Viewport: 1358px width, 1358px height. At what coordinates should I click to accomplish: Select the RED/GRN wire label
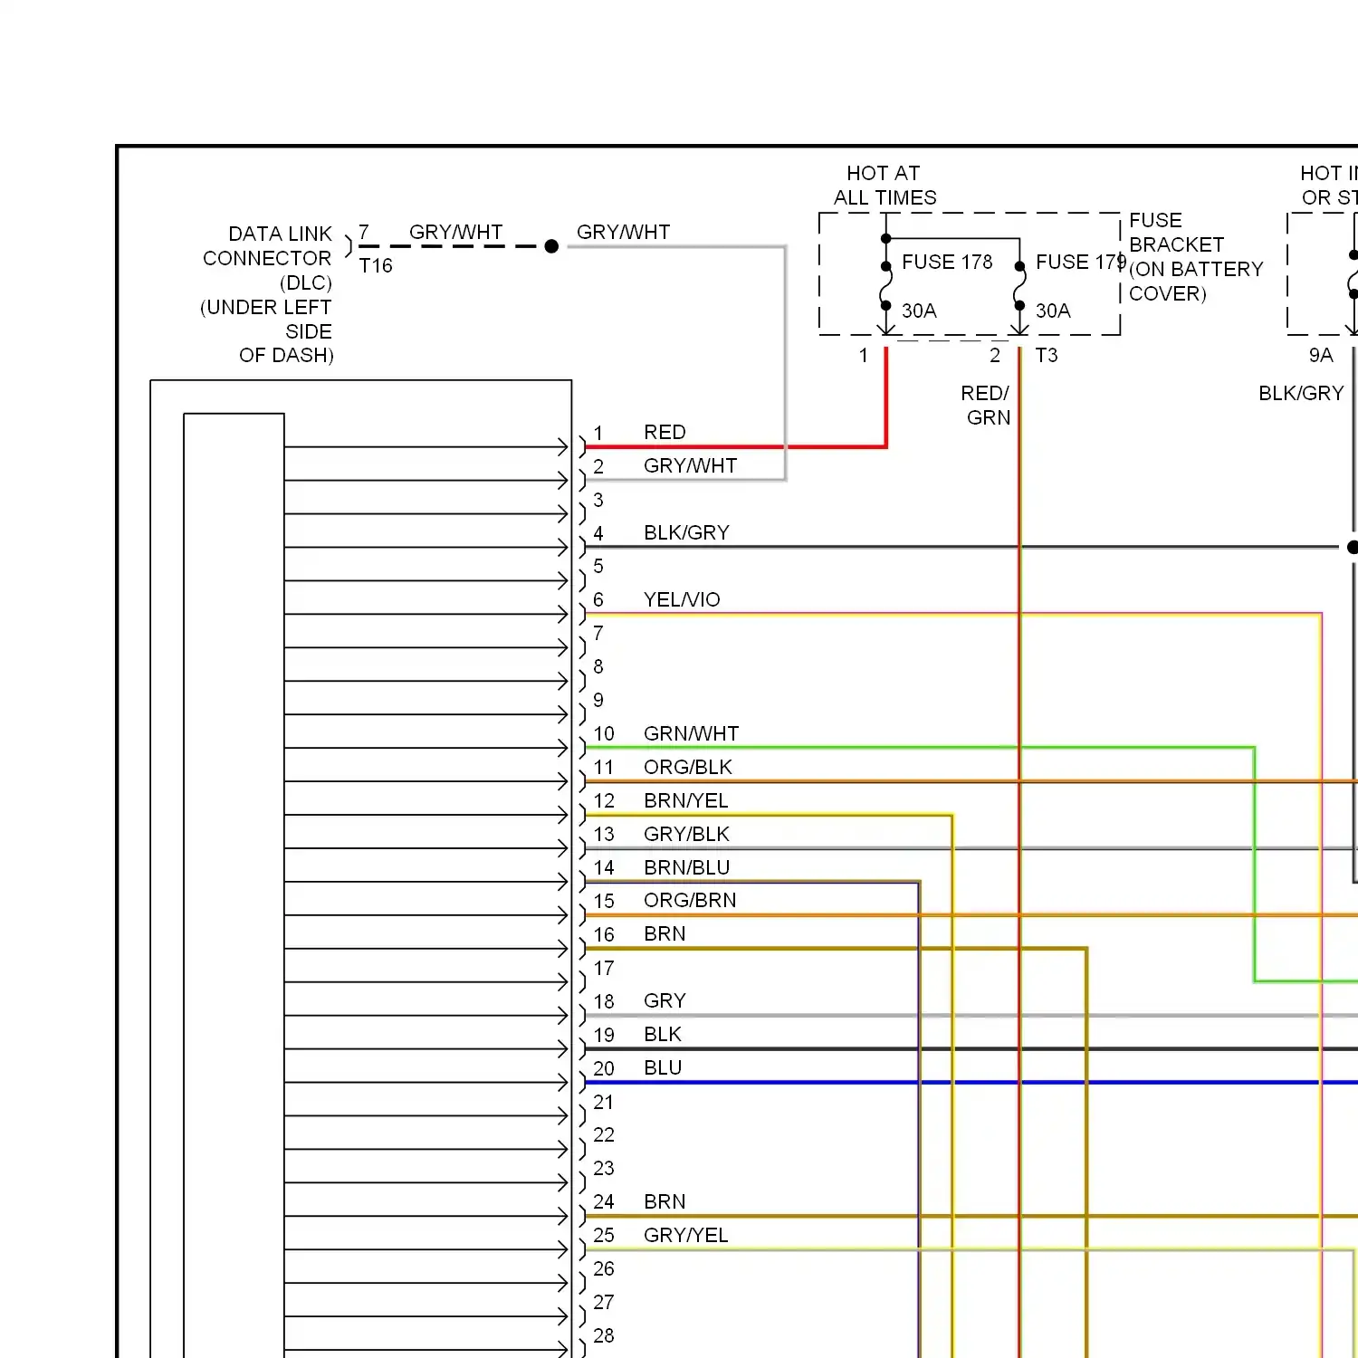[x=986, y=406]
